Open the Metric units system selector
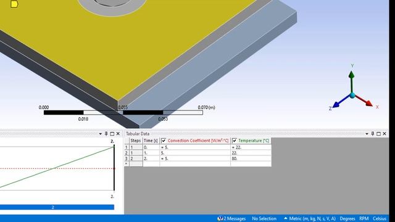The height and width of the screenshot is (222, 395). pos(310,218)
